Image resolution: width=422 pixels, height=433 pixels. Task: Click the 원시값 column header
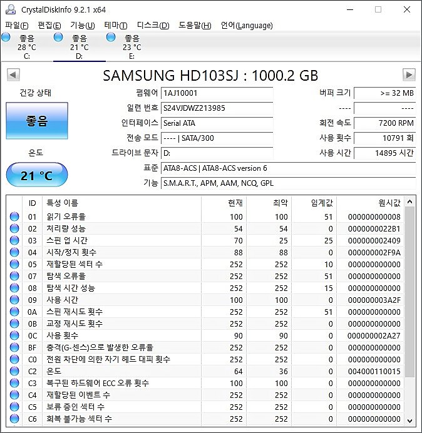pyautogui.click(x=370, y=203)
